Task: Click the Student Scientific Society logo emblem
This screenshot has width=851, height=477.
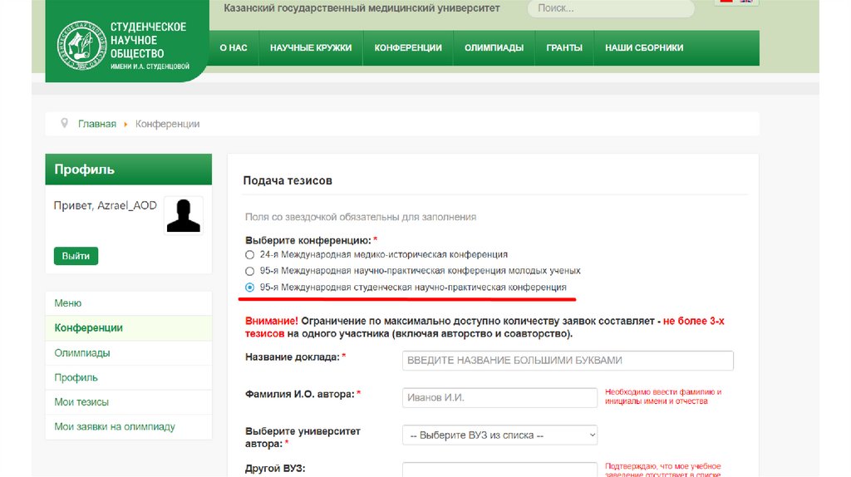Action: tap(81, 46)
